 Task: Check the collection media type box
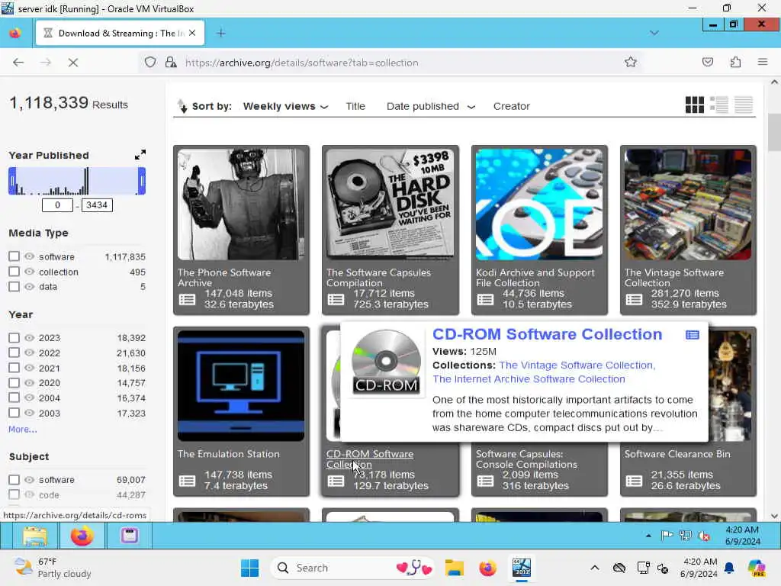click(x=14, y=272)
